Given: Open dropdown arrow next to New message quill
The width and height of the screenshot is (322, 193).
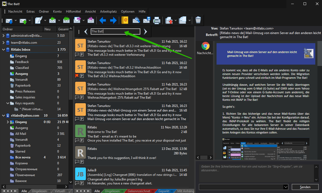Looking at the screenshot, I should [x=45, y=20].
